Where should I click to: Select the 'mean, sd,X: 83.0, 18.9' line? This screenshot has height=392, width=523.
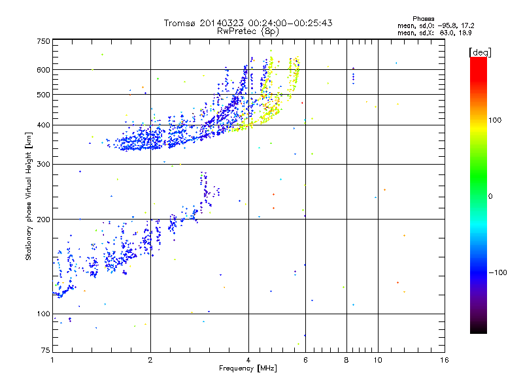[434, 33]
